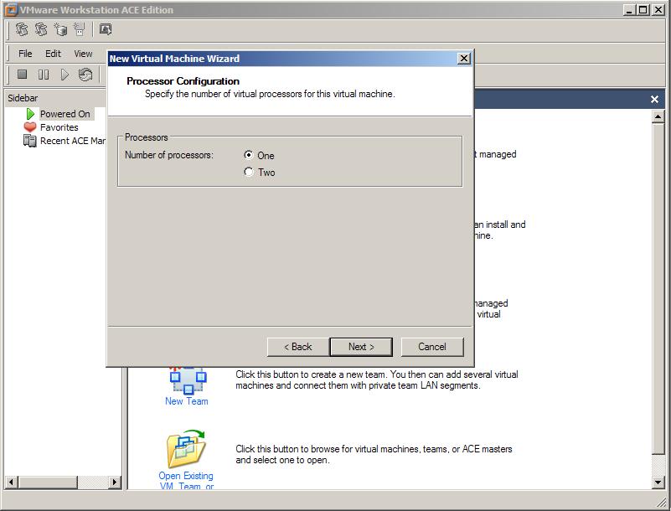Go back with the Back button
The image size is (671, 511).
click(x=297, y=347)
